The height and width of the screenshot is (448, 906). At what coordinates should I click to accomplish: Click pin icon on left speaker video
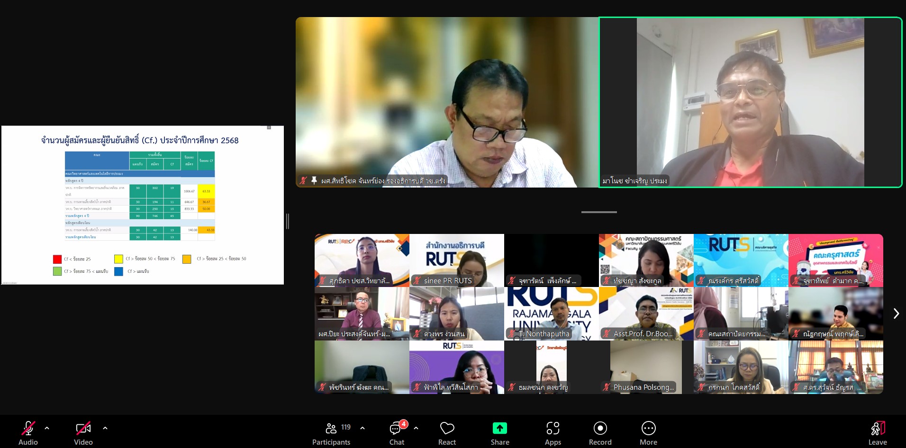(314, 180)
